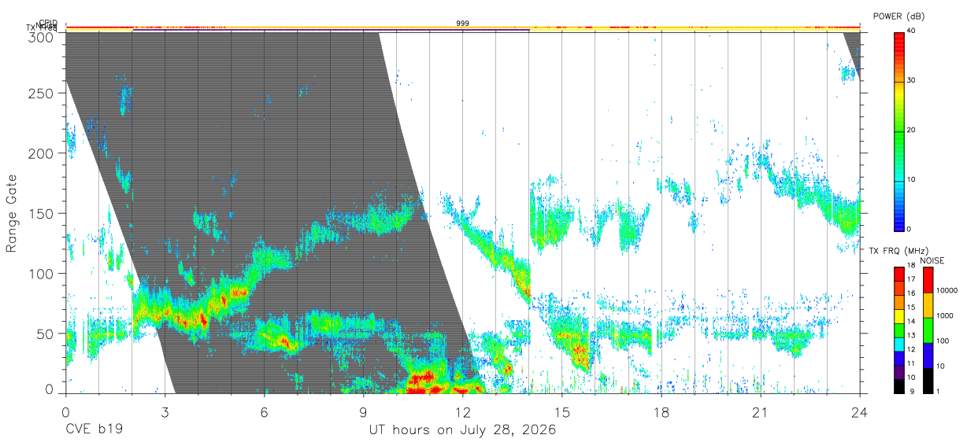Click the TX FRQ (MHz) color scale bar
This screenshot has height=446, width=967.
tap(898, 329)
